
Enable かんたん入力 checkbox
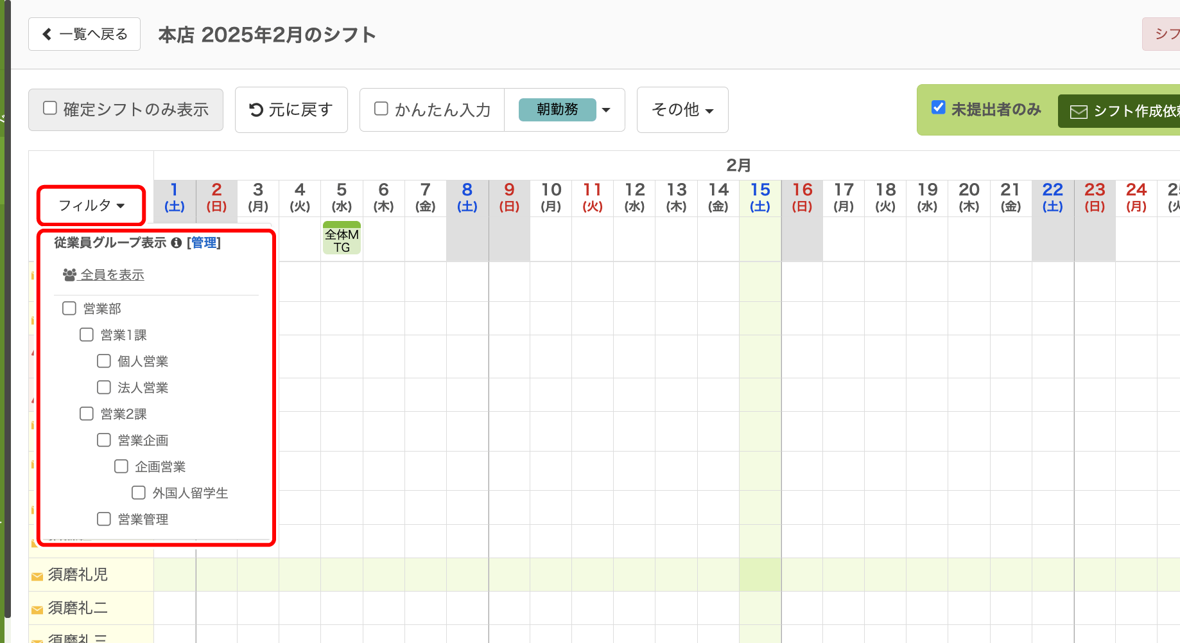pos(381,109)
